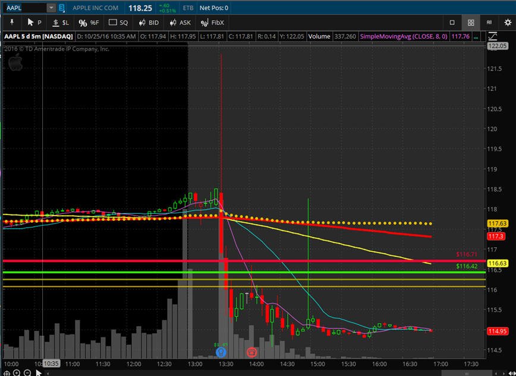
Task: Click the price axis scale icon
Action: (x=493, y=36)
